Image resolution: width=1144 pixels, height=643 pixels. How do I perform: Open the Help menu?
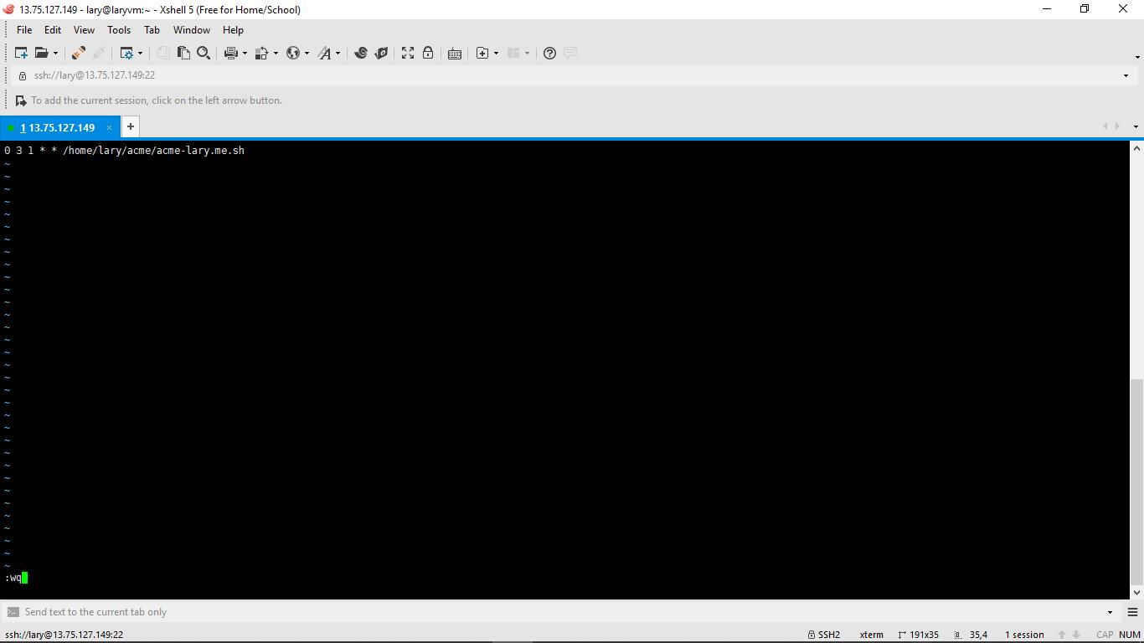pos(233,29)
